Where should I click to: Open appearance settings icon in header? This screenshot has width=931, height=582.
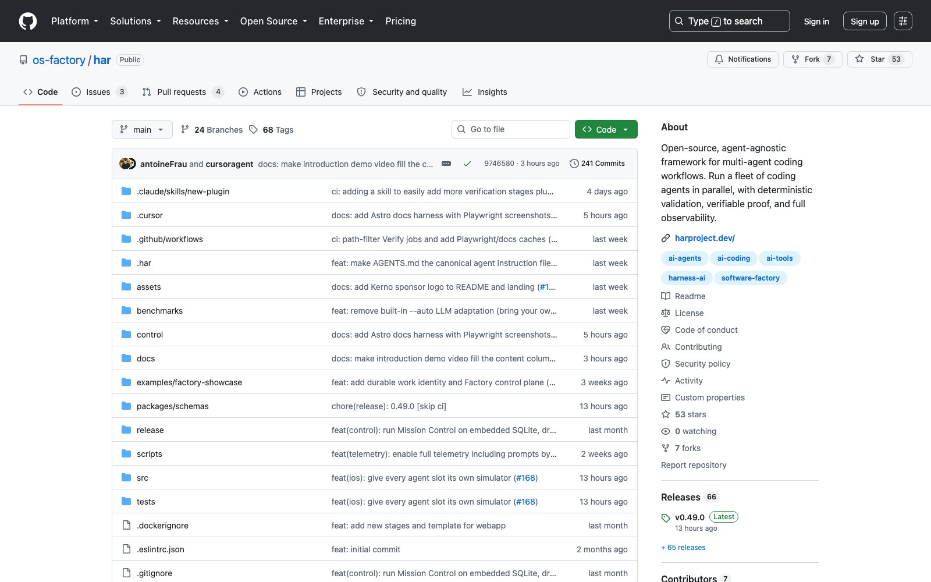coord(903,21)
